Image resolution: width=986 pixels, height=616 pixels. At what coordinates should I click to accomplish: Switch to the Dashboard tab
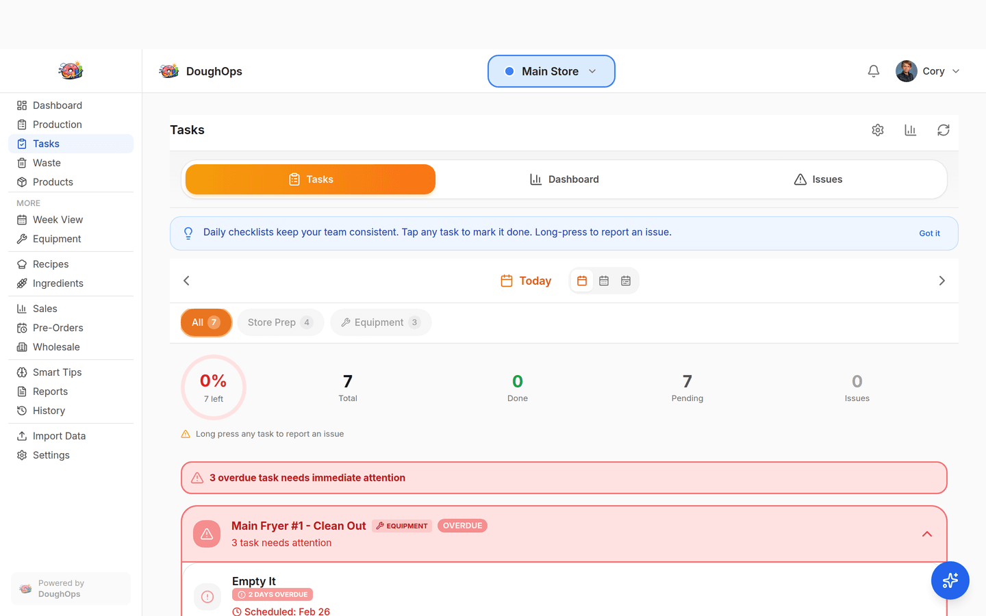[x=564, y=179]
